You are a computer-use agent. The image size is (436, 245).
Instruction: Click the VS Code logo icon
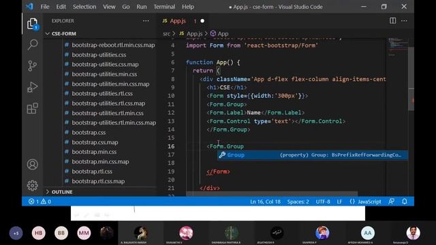(x=29, y=6)
